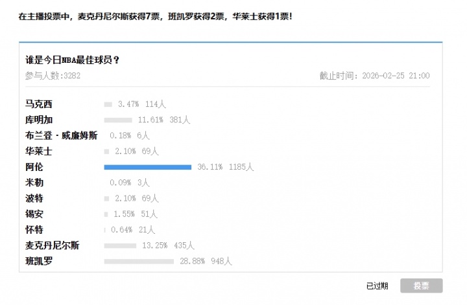
Task: Click the 库明加 result bar
Action: [118, 120]
